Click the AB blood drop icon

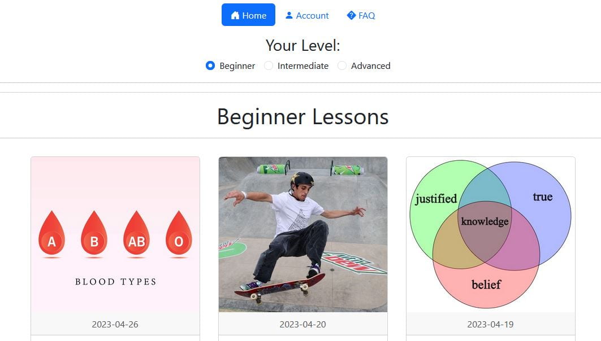(x=136, y=234)
